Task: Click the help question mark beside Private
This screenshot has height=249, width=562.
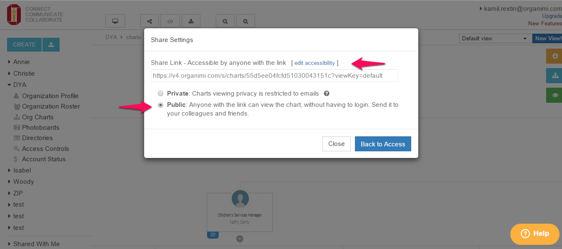Action: pyautogui.click(x=327, y=94)
